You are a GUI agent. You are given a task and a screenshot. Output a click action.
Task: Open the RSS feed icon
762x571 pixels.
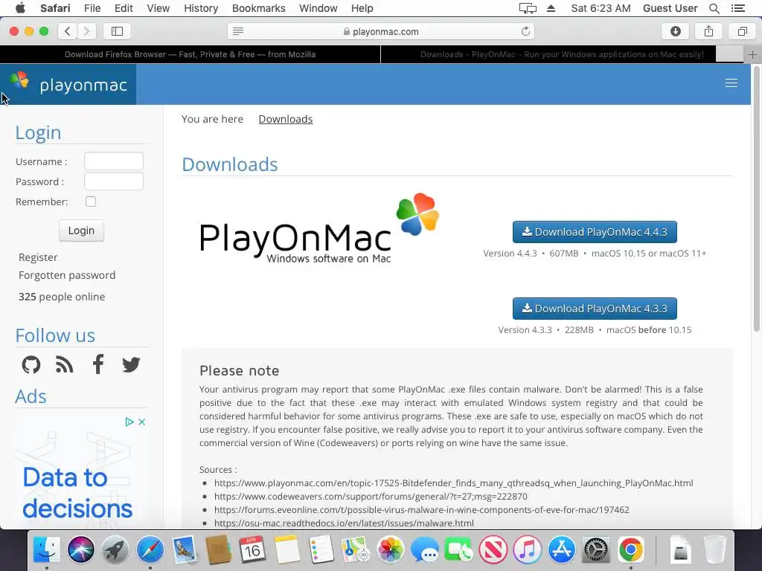tap(64, 364)
